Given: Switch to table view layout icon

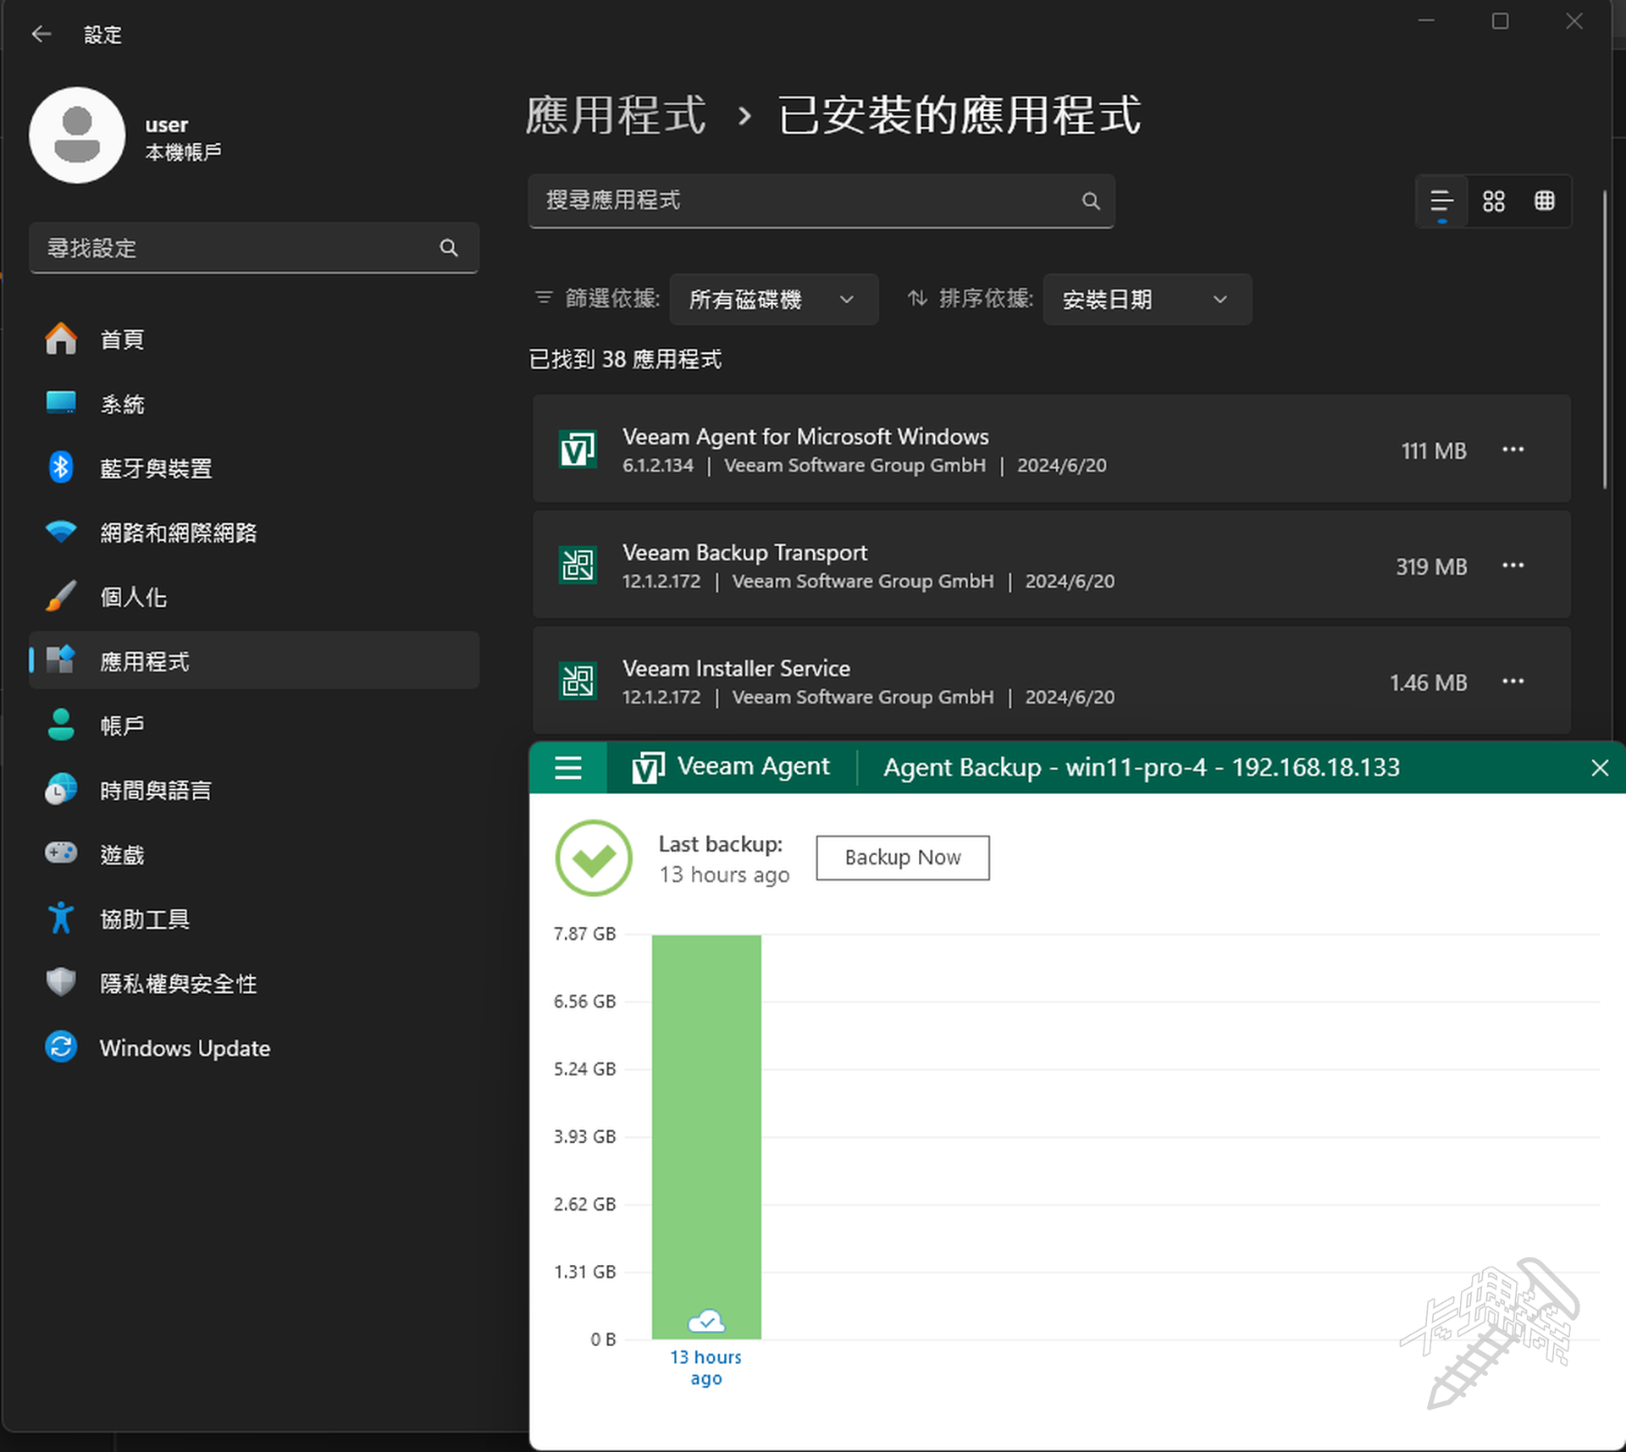Looking at the screenshot, I should coord(1544,202).
